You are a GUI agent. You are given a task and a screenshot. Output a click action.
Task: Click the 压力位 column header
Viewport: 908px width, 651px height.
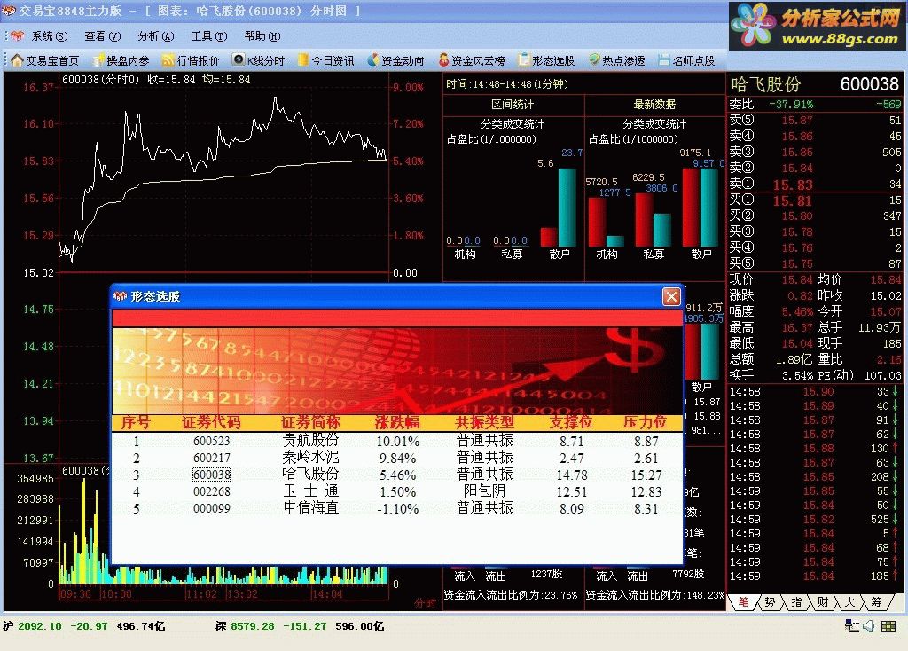pyautogui.click(x=646, y=422)
